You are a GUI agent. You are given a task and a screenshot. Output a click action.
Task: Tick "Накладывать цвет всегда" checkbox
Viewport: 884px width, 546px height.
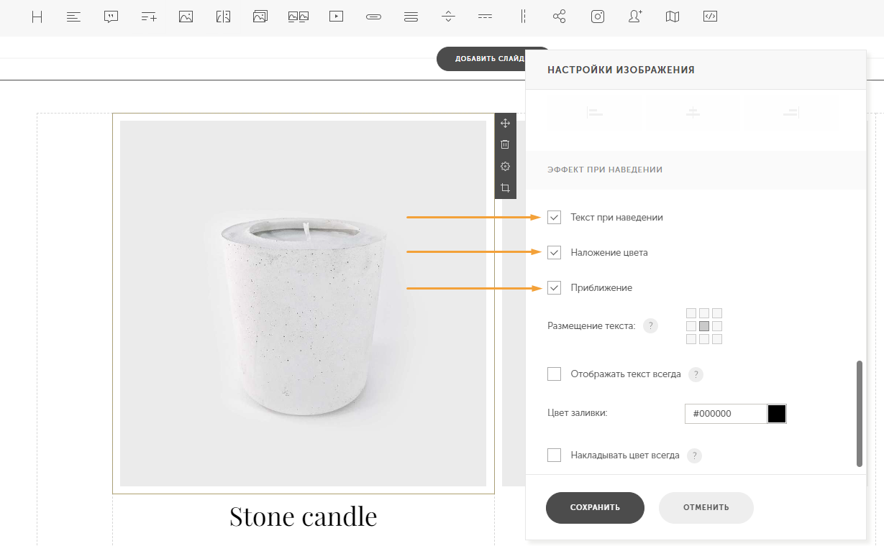tap(554, 455)
